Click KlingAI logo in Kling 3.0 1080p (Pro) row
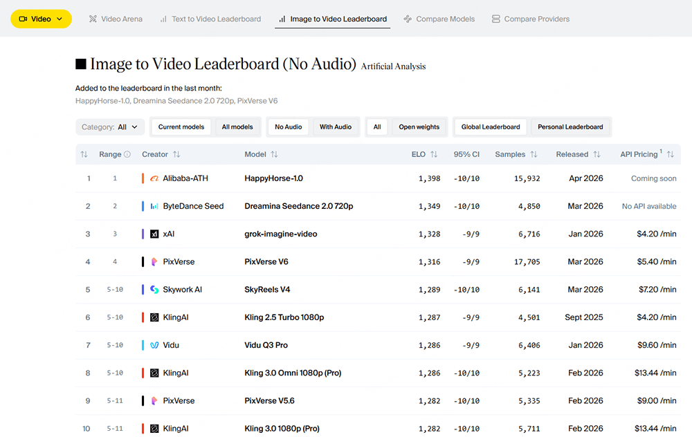The image size is (692, 437). (154, 429)
